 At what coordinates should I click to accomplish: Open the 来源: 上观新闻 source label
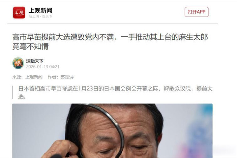pos(27,77)
